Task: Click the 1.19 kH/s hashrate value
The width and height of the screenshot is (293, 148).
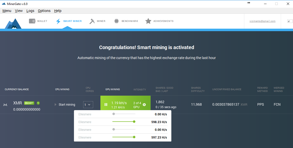Action: coord(119,103)
